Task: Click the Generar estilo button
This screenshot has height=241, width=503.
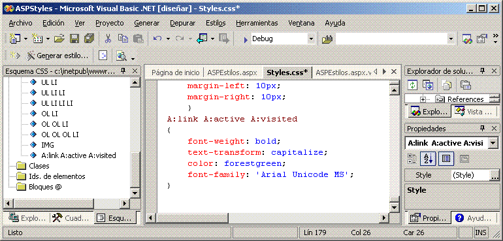Action: pos(57,56)
